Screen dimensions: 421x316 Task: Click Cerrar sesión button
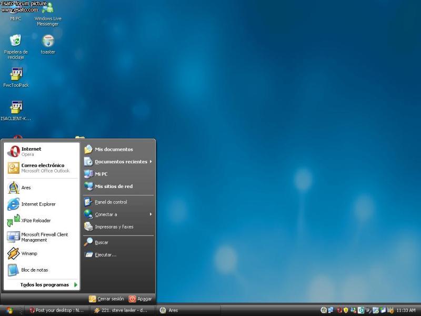pyautogui.click(x=107, y=299)
